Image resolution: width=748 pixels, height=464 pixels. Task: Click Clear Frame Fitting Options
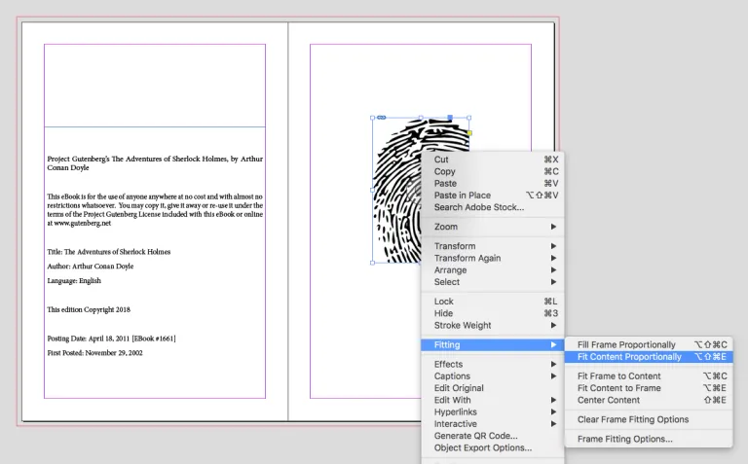pyautogui.click(x=649, y=419)
